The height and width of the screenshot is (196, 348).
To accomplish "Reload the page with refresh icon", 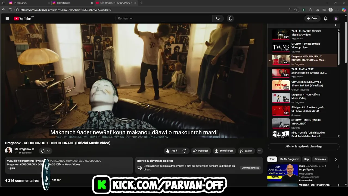I will click(x=10, y=10).
